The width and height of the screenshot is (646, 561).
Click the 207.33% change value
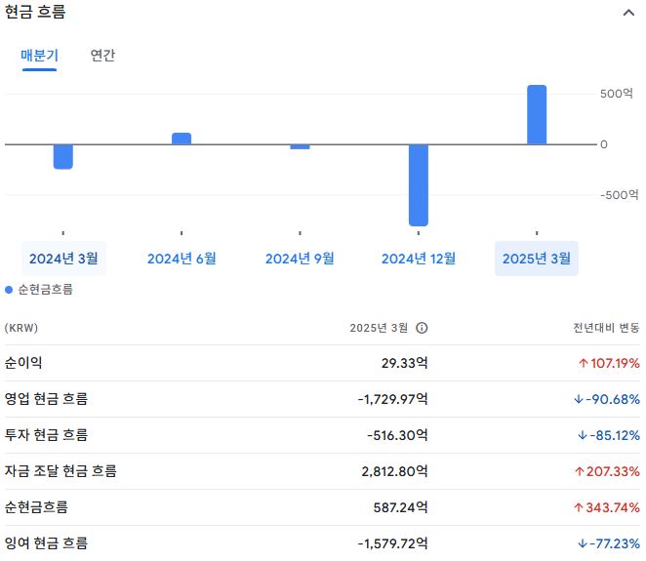[x=607, y=471]
